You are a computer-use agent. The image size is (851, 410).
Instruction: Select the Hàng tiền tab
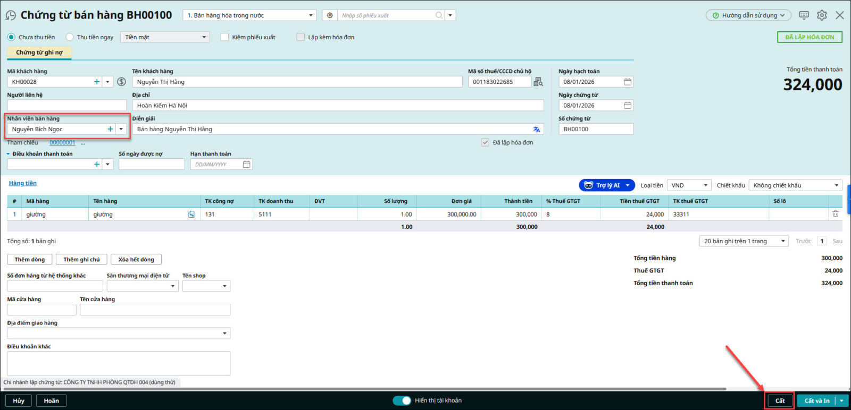pos(22,183)
